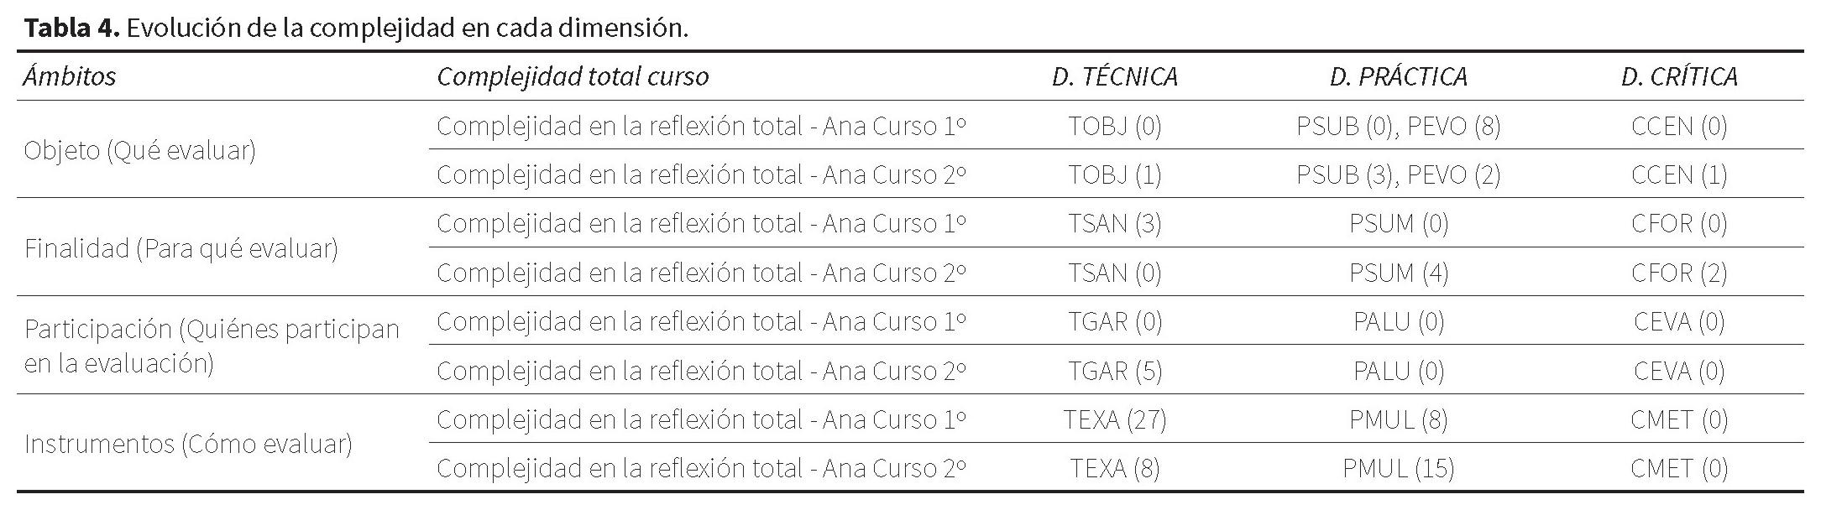The image size is (1821, 510).
Task: Click the Participación row label
Action: (212, 346)
